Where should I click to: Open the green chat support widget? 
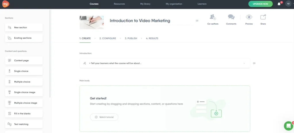click(x=288, y=126)
